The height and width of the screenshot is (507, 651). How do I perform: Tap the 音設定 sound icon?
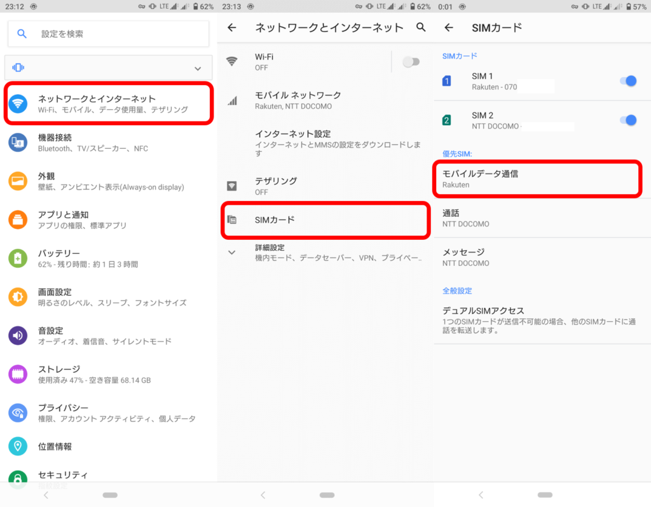tap(18, 335)
